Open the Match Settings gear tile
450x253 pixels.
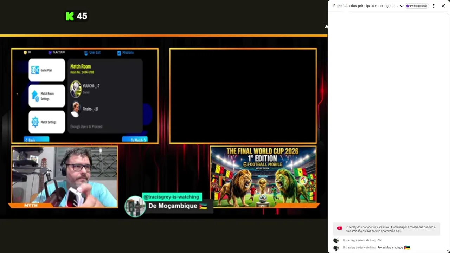47,122
